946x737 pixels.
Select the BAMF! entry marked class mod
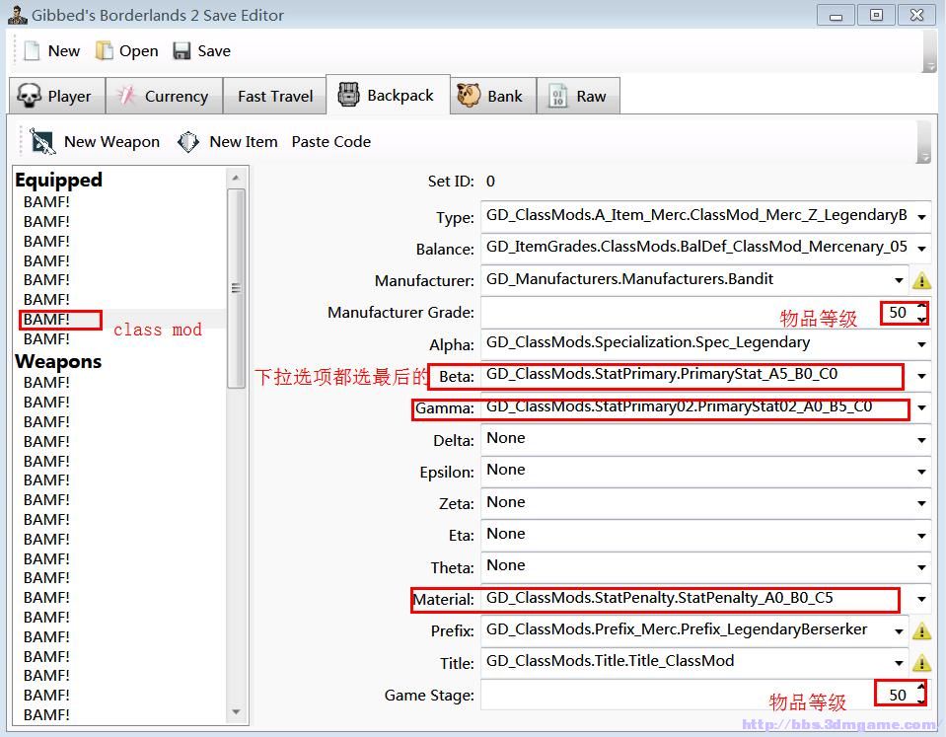point(45,319)
